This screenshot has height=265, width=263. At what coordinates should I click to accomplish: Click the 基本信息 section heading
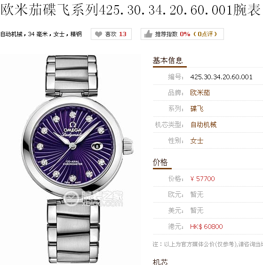click(168, 61)
